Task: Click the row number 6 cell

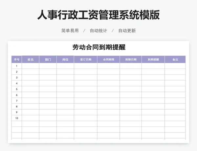Action: click(17, 95)
